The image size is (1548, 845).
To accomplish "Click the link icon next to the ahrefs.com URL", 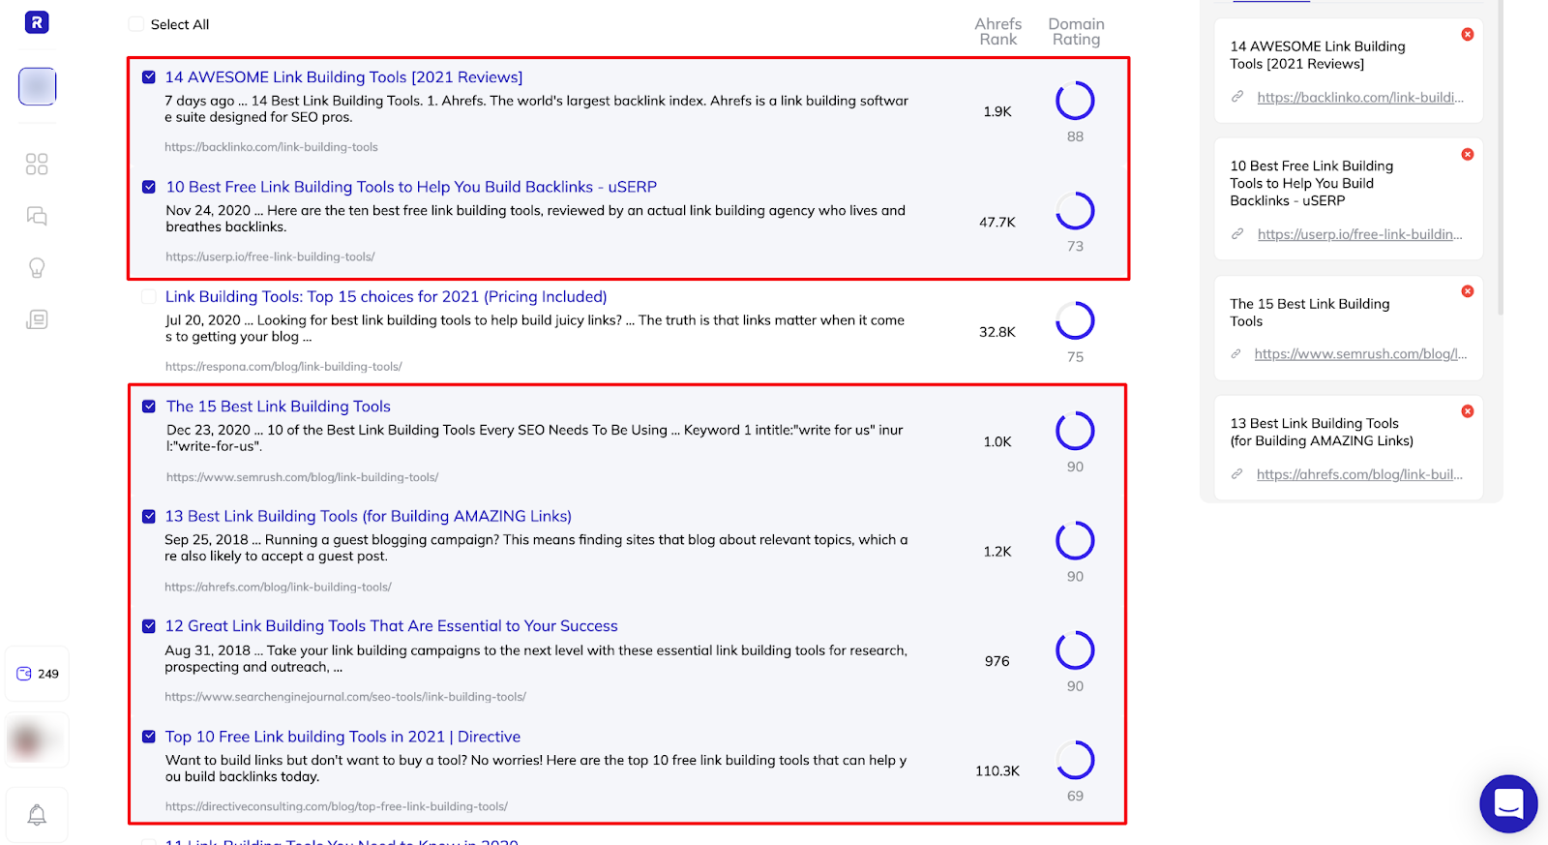I will tap(1237, 474).
